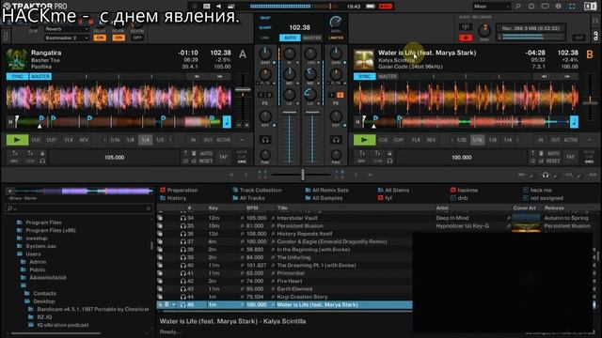The height and width of the screenshot is (338, 602).
Task: Click Deck B delete grid marker trash icon
Action: click(541, 153)
